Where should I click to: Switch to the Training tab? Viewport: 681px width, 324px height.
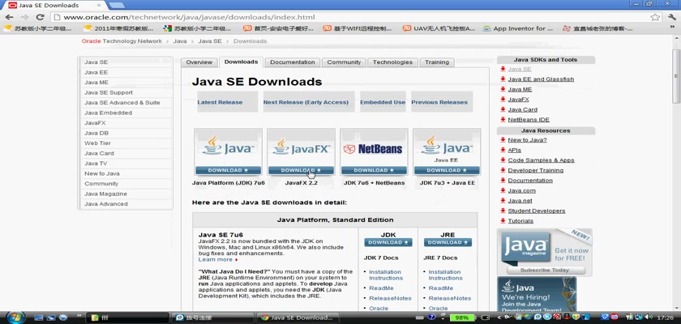point(437,62)
